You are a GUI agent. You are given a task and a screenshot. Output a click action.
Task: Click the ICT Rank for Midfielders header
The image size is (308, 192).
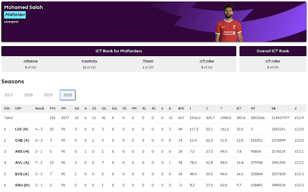[118, 50]
